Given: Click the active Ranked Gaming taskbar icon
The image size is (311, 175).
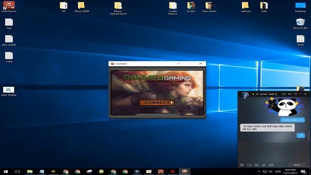Looking at the screenshot, I should tap(185, 172).
